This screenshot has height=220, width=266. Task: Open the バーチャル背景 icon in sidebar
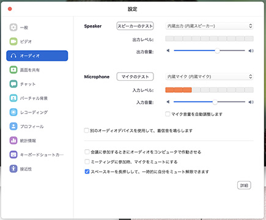point(13,98)
